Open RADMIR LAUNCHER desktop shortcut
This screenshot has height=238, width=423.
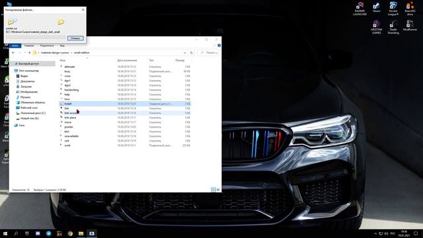[x=360, y=9]
